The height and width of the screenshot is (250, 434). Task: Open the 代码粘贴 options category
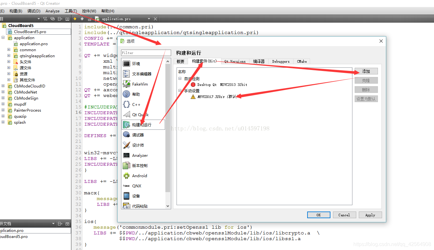[x=143, y=205]
